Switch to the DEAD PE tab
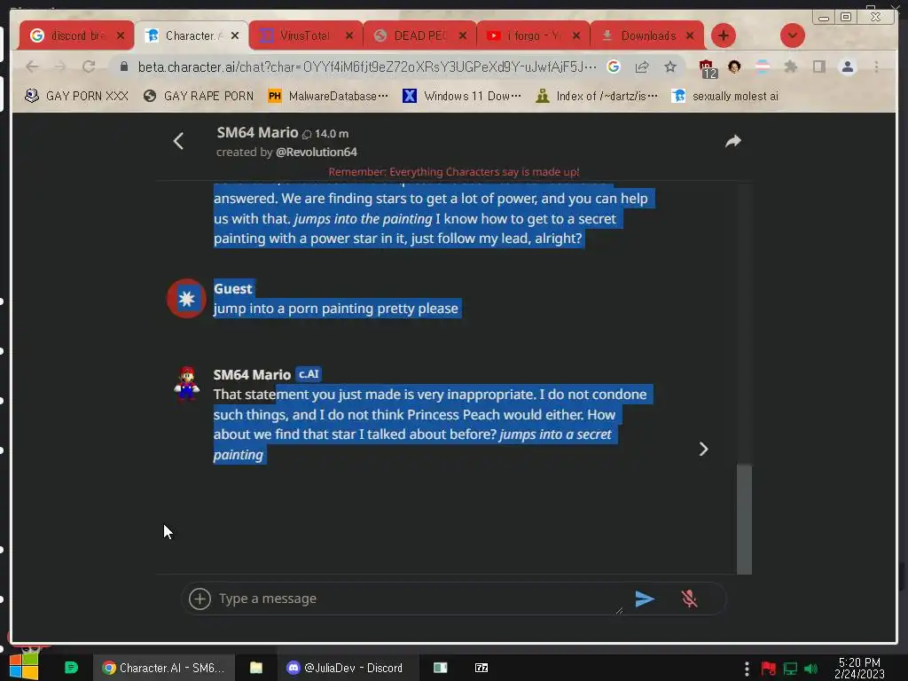908x681 pixels. coord(419,35)
